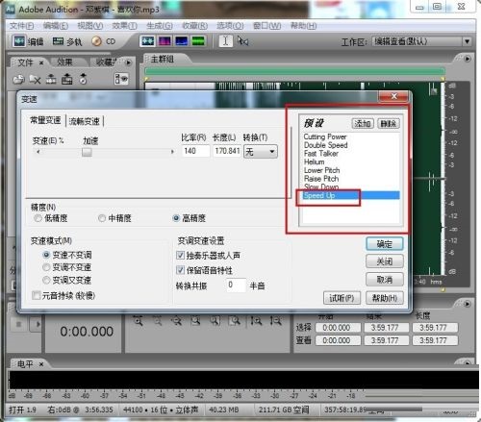Screen dimensions: 481x422
Task: Open the 编辑(E) menu
Action: coord(56,26)
